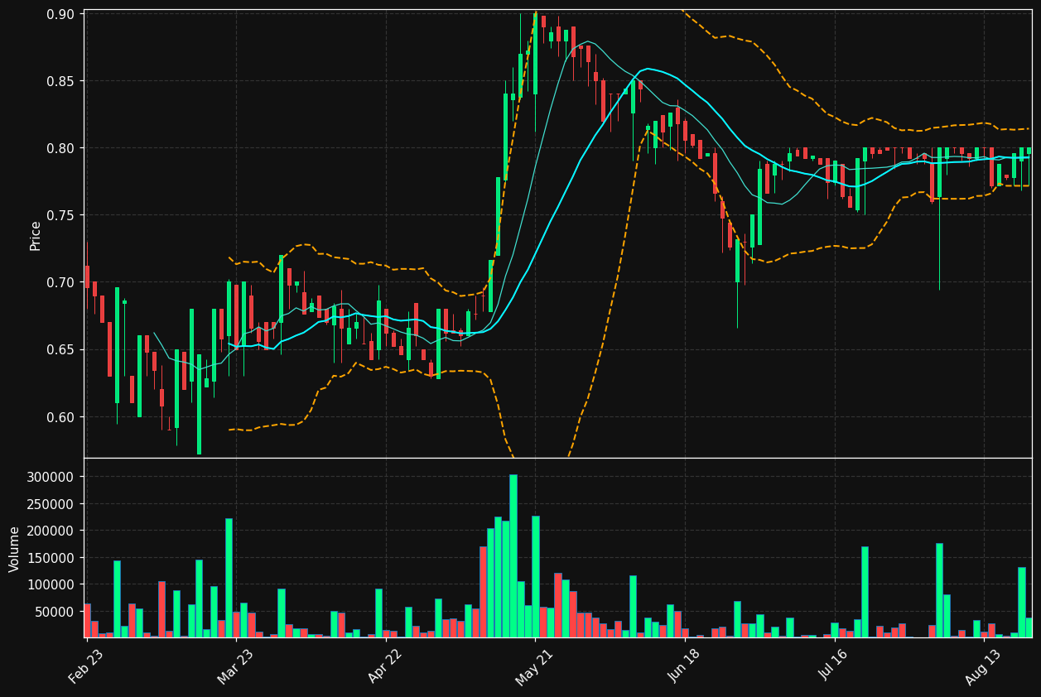The height and width of the screenshot is (697, 1041).
Task: Select the 0.85 price axis value
Action: pos(61,81)
